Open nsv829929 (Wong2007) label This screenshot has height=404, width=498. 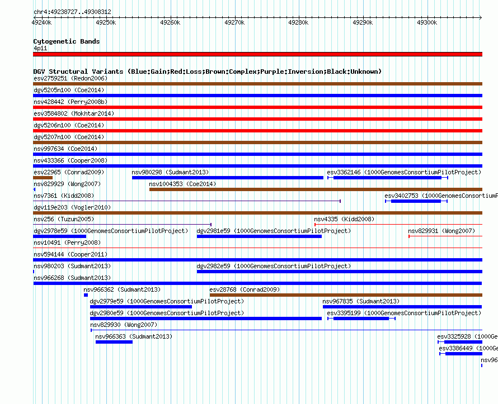pos(67,184)
